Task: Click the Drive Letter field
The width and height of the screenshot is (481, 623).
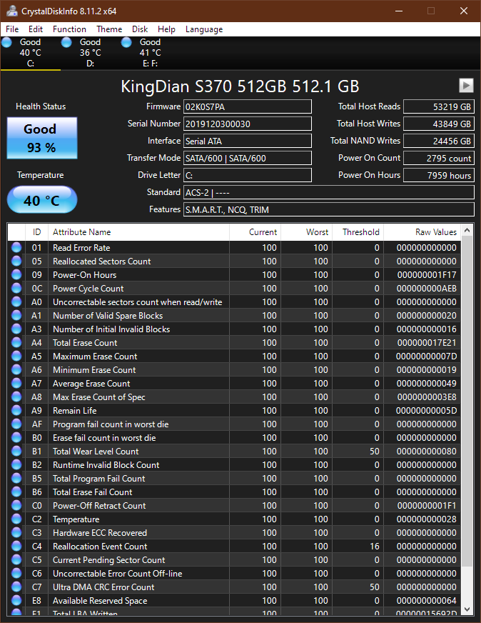Action: [x=248, y=175]
